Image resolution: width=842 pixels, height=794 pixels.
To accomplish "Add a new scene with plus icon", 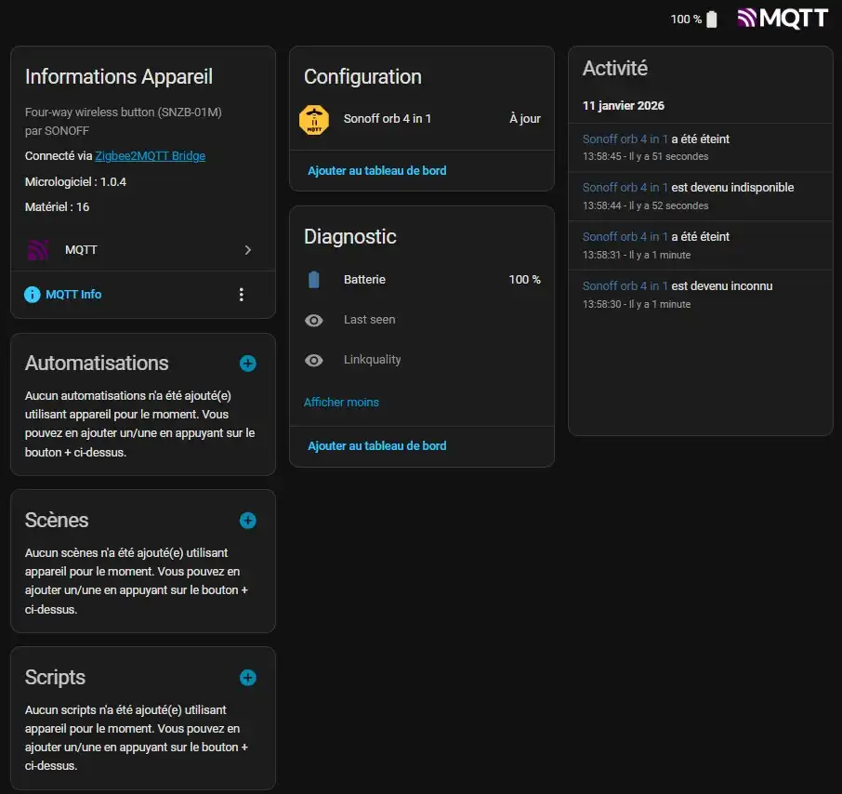I will (x=248, y=521).
